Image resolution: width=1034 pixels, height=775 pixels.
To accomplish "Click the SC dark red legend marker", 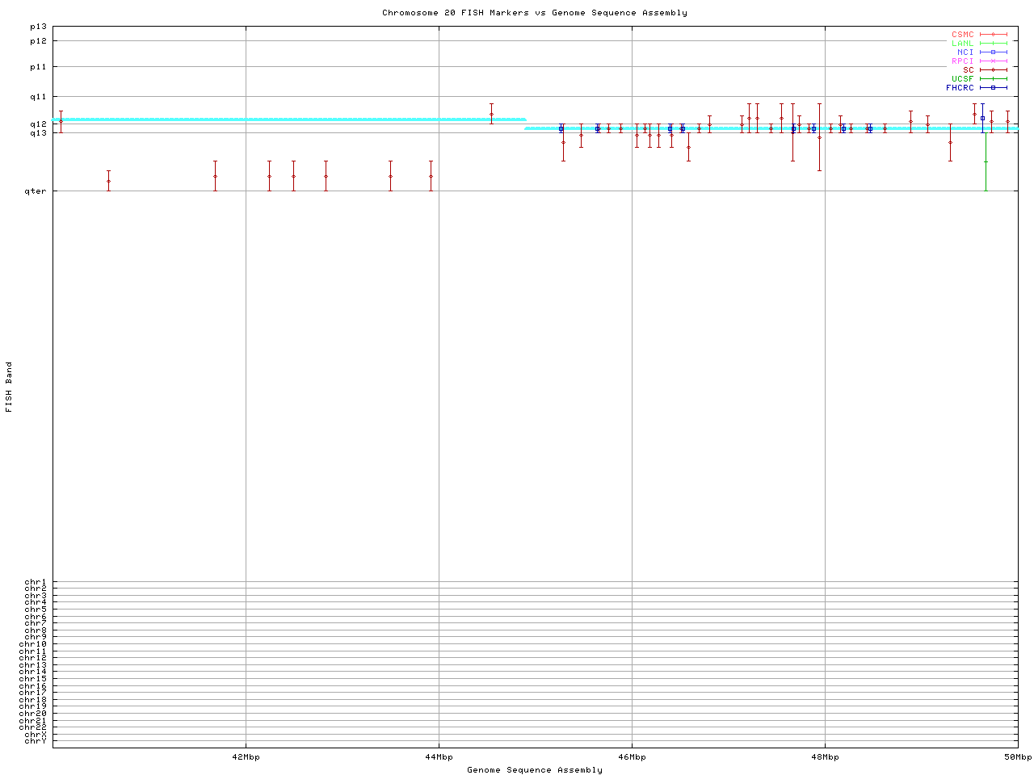I will click(993, 70).
